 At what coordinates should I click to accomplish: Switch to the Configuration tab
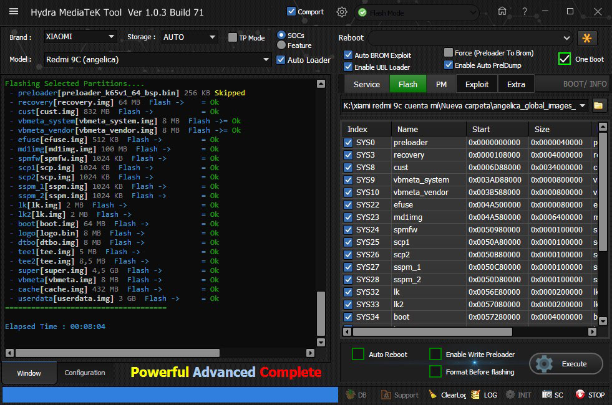pyautogui.click(x=85, y=373)
